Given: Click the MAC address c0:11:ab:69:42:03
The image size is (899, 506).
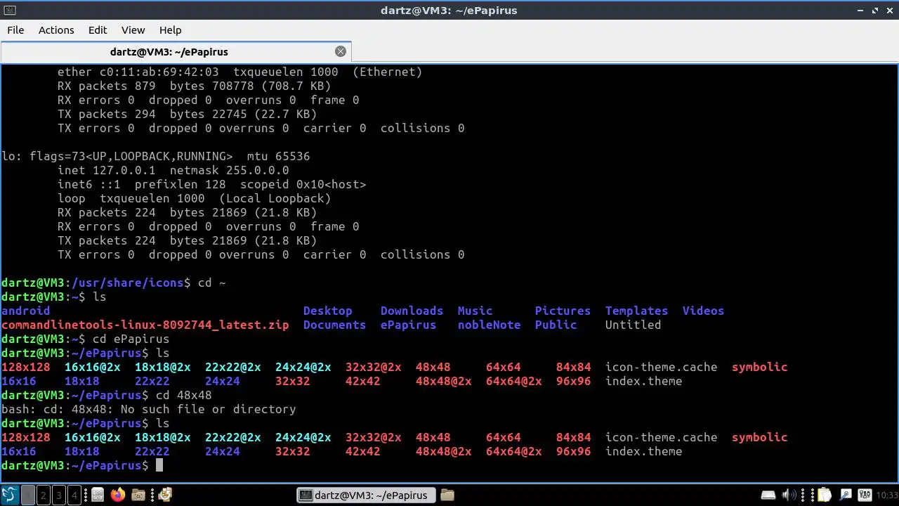Looking at the screenshot, I should click(159, 72).
